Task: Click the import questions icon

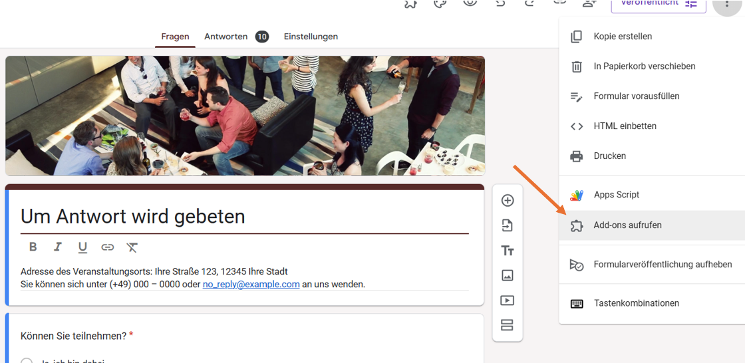Action: coord(508,225)
